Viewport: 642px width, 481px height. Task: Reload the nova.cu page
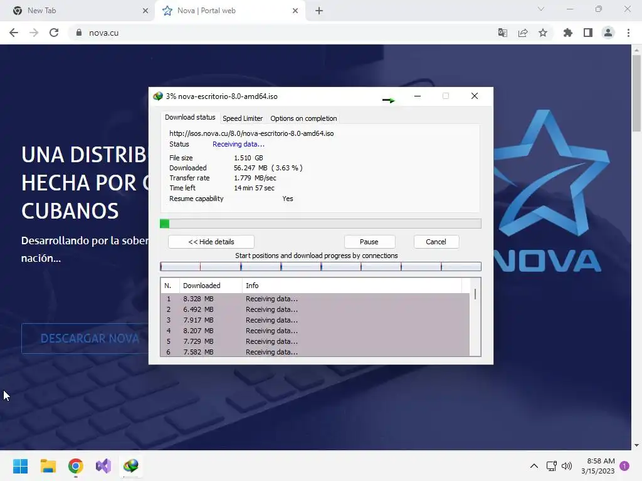click(x=54, y=33)
